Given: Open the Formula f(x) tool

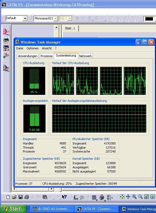Looking at the screenshot, I should pyautogui.click(x=76, y=197).
